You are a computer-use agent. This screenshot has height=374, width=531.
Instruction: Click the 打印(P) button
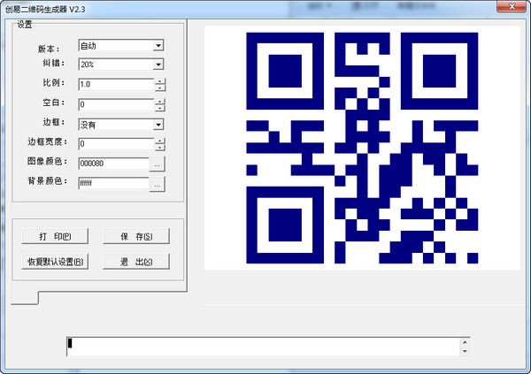click(55, 236)
